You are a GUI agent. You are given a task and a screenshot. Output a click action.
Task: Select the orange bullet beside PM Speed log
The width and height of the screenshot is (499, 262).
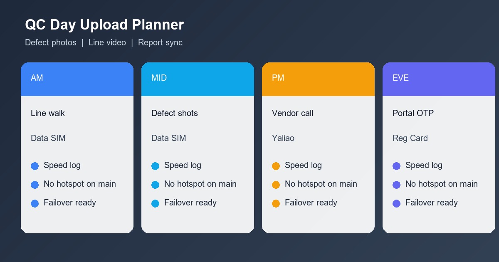pyautogui.click(x=276, y=166)
